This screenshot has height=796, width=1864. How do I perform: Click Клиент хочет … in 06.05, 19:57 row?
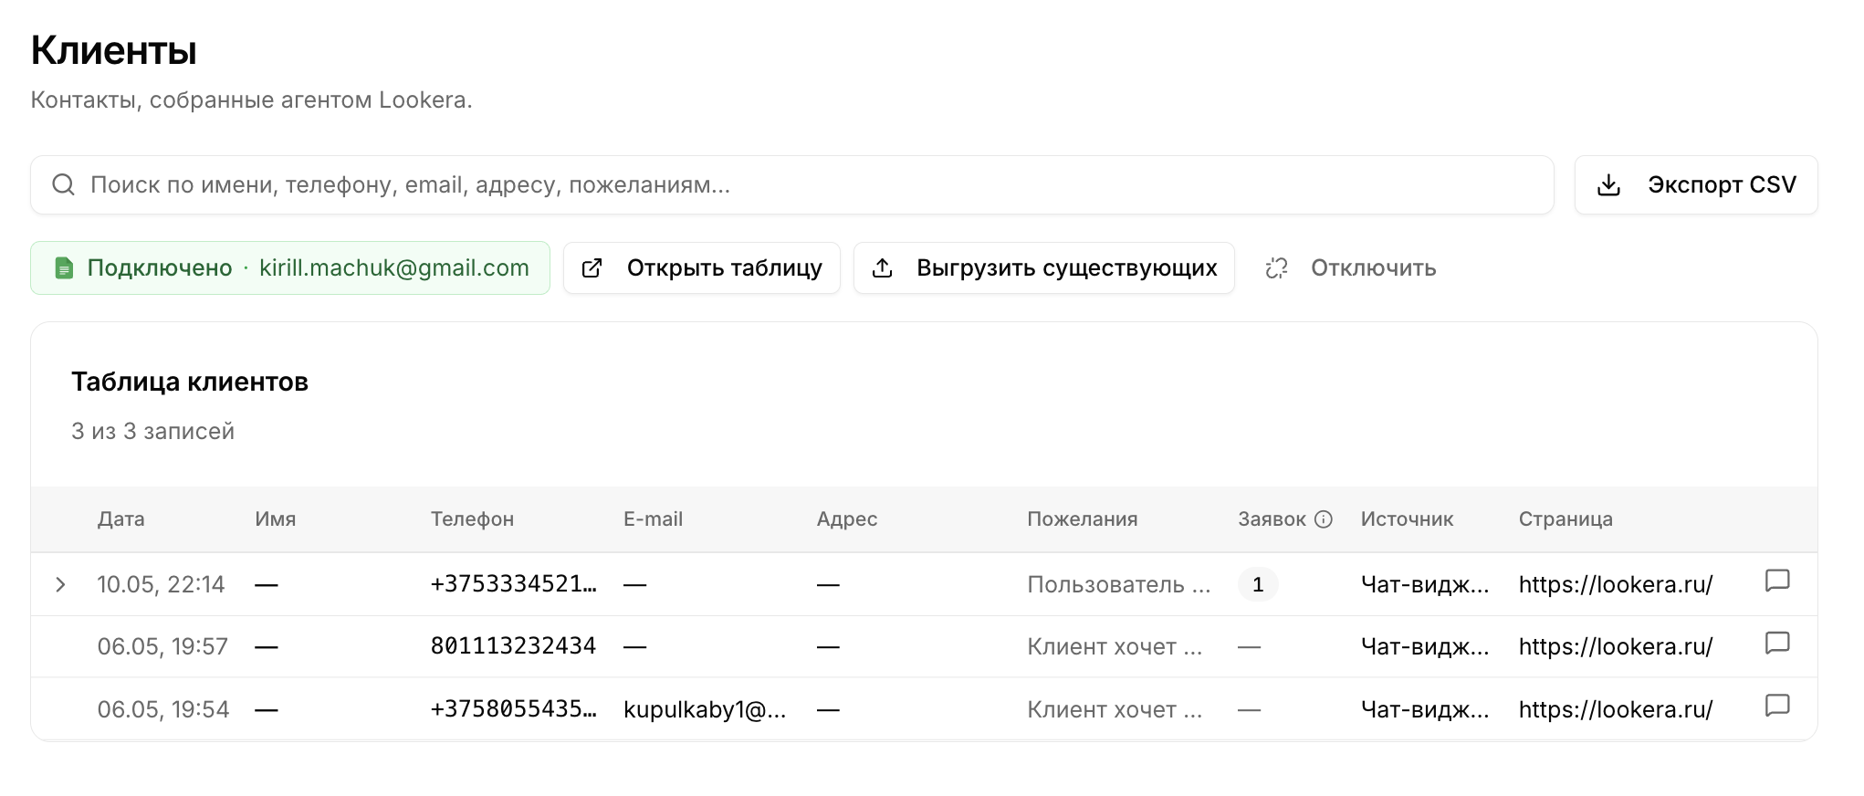(1115, 646)
